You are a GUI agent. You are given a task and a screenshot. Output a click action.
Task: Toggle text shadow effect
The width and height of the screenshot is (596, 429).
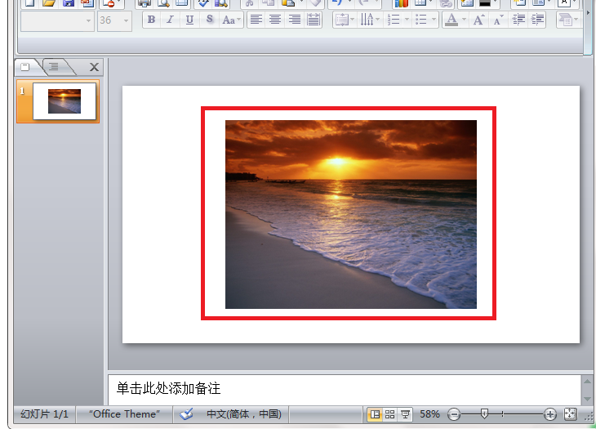[x=209, y=20]
